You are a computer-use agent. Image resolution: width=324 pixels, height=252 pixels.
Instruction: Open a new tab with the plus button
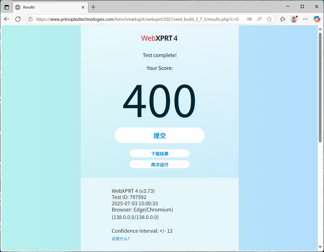click(93, 7)
